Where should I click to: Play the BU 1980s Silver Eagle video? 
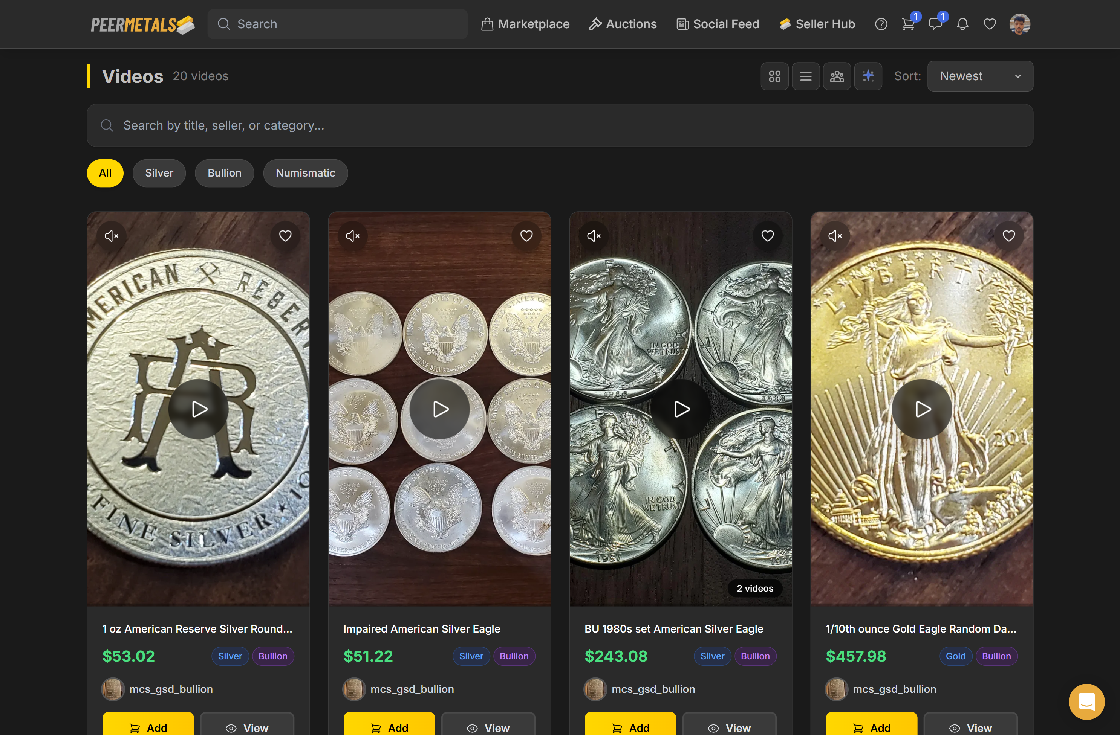click(x=681, y=409)
